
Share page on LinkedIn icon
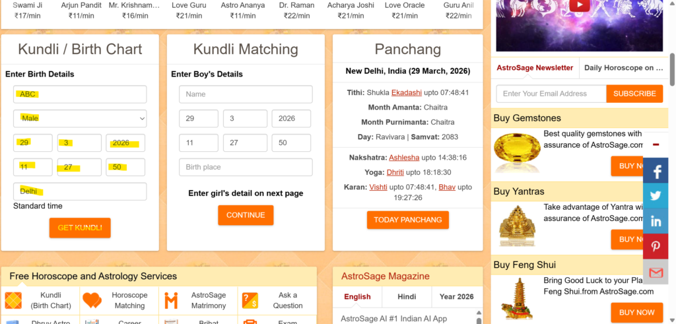click(x=656, y=221)
